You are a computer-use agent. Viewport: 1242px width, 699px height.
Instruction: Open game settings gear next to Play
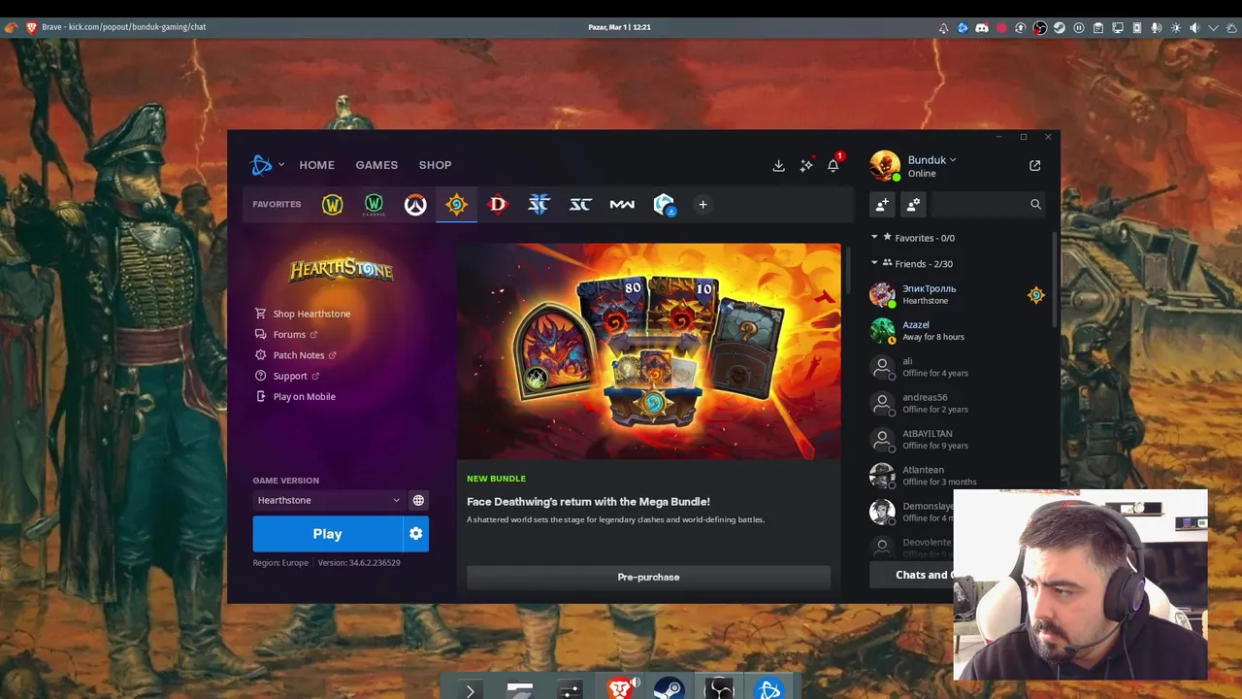(x=416, y=534)
